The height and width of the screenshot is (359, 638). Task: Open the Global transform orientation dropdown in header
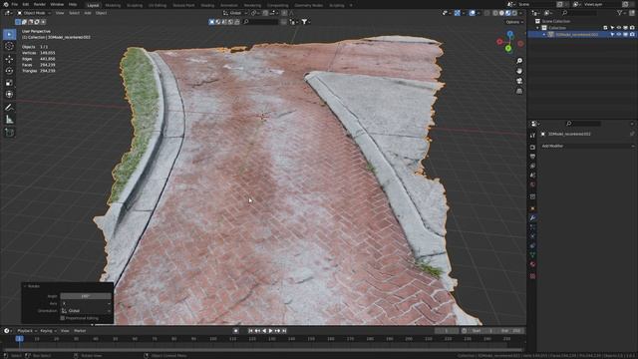coord(235,13)
